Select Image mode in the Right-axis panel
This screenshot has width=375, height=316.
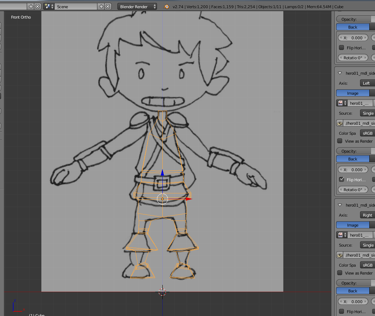353,225
